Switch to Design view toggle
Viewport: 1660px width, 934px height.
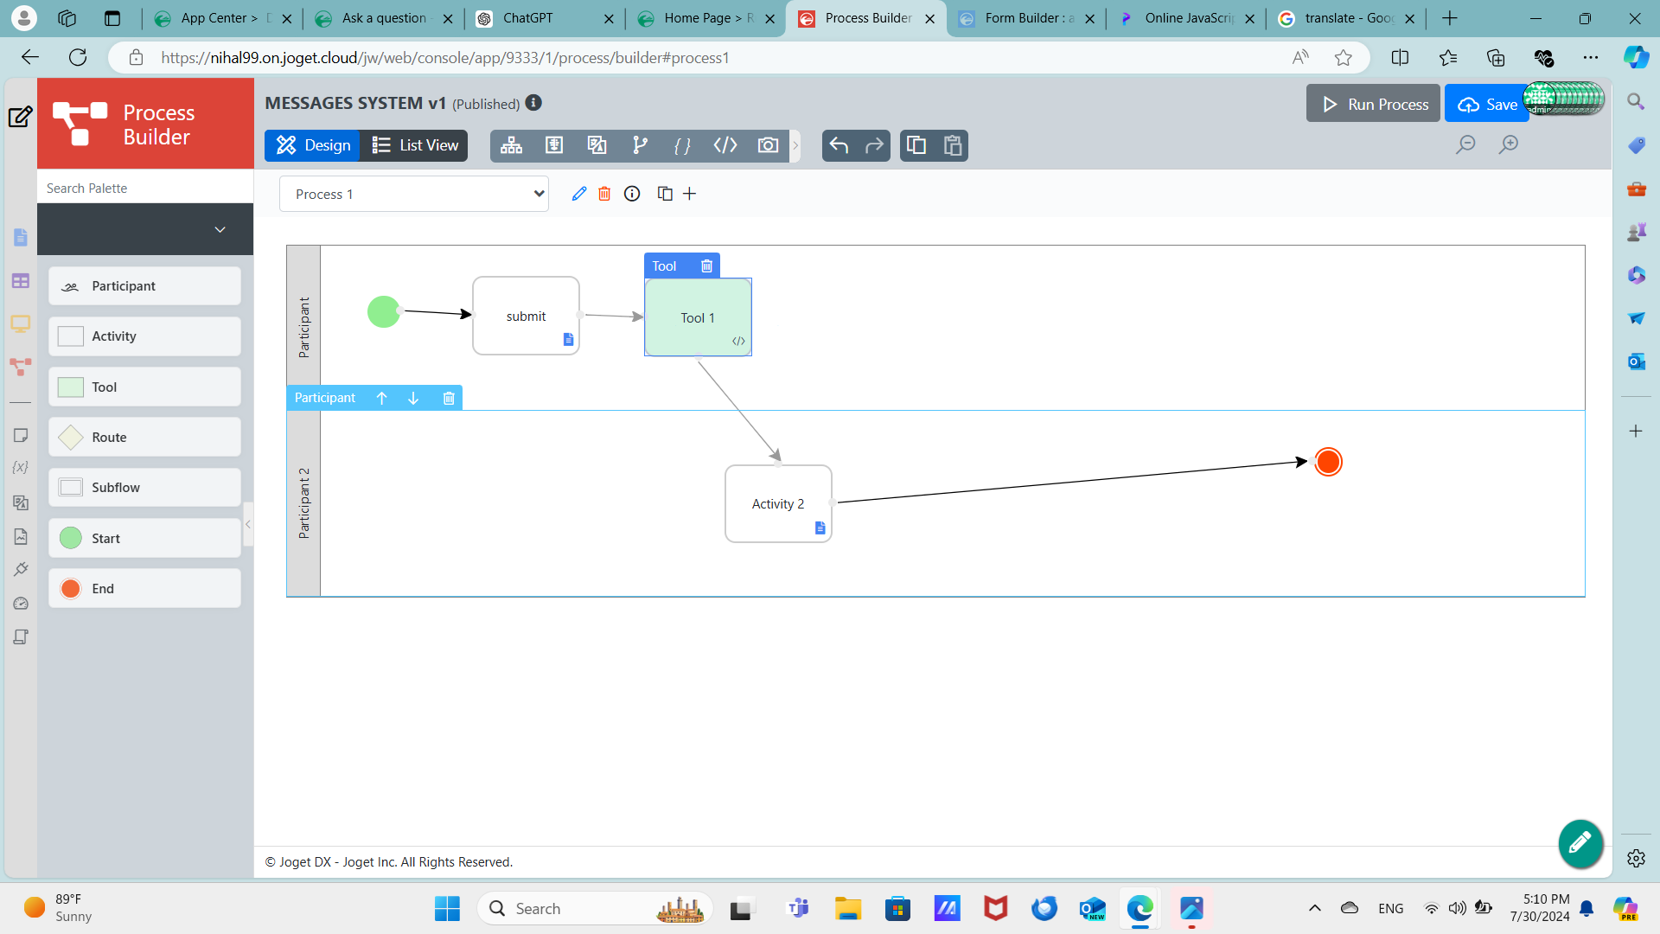coord(313,145)
